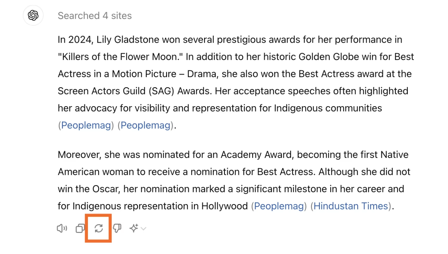Expand the chevron next to the sparkle icon
This screenshot has height=254, width=448.
coord(144,228)
